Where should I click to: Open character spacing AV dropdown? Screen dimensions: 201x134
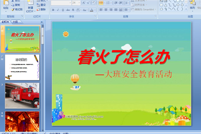(78, 10)
